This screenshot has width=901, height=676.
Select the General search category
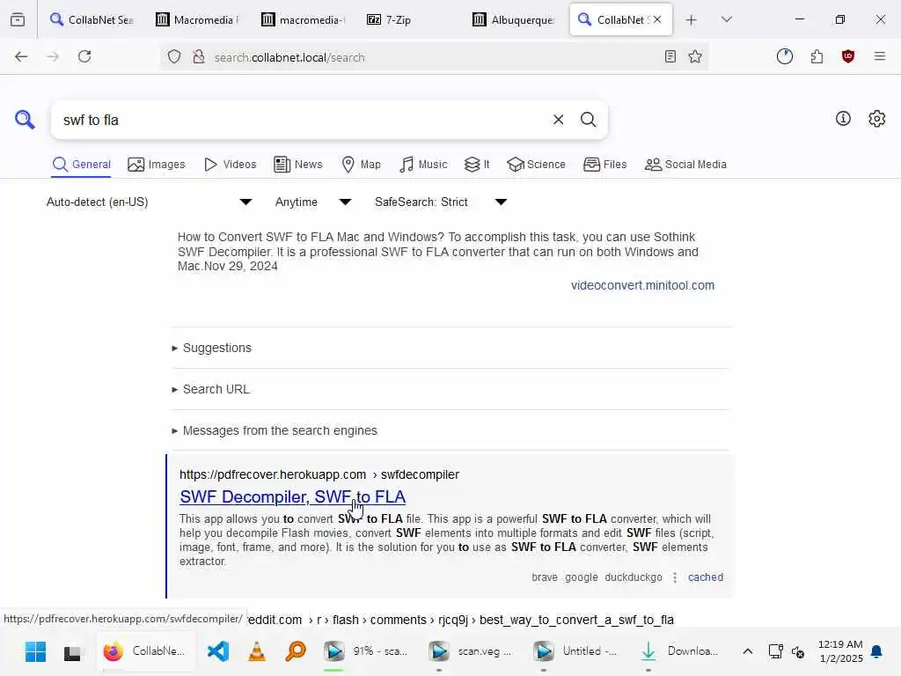[81, 165]
